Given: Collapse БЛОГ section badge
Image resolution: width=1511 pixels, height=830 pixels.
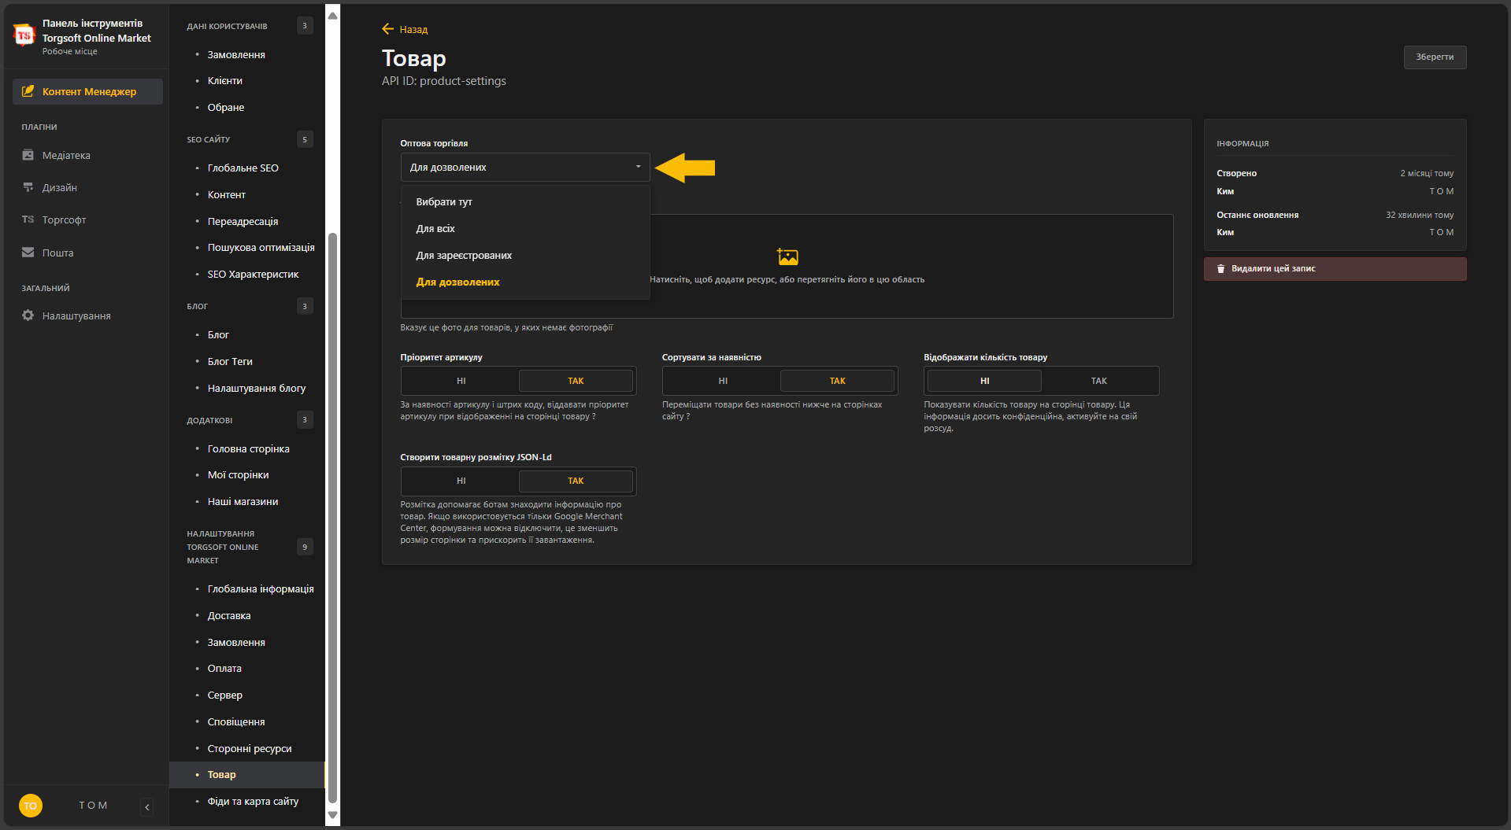Looking at the screenshot, I should (305, 306).
